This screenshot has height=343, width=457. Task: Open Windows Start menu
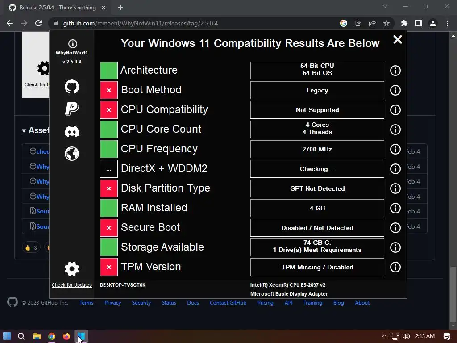click(x=7, y=336)
